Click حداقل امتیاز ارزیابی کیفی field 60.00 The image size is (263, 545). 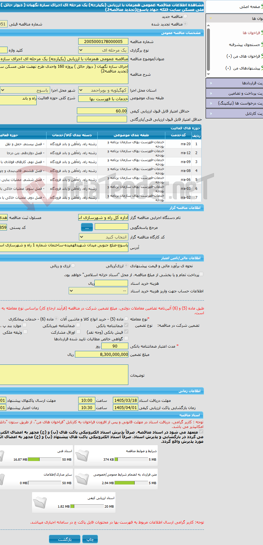point(102,111)
